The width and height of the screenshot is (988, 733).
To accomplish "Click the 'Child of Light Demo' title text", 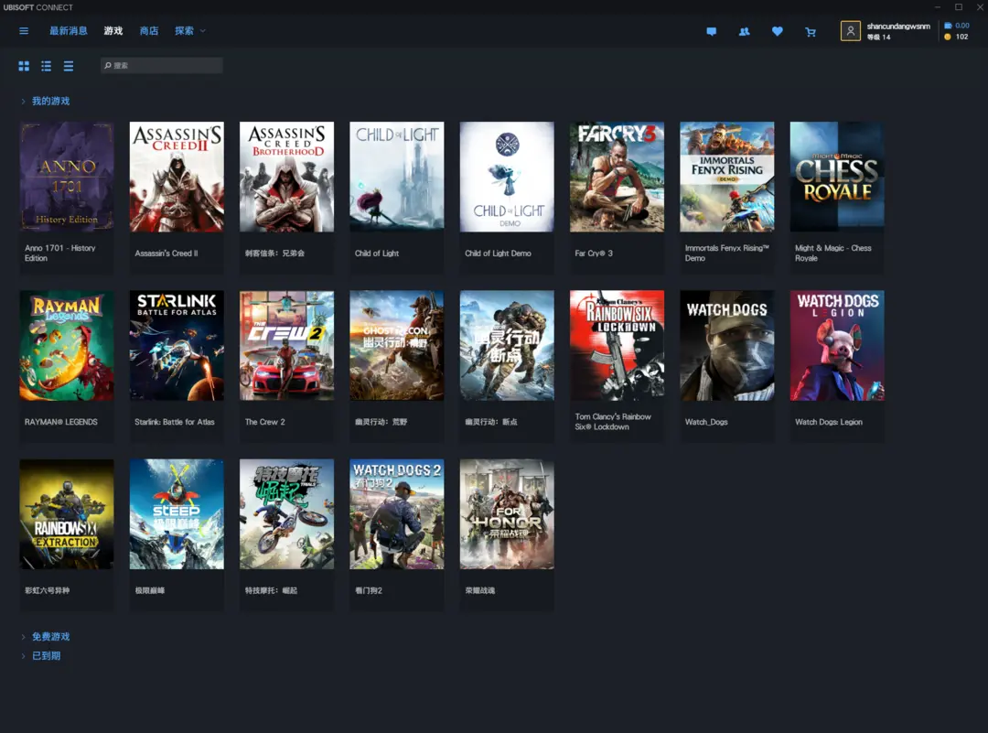I will 498,253.
